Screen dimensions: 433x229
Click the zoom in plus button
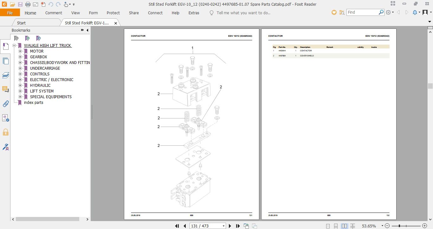(x=425, y=226)
